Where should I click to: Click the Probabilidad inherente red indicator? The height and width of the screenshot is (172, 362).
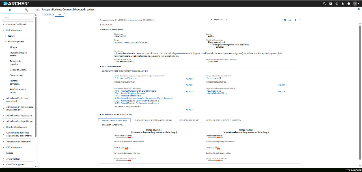click(x=130, y=137)
